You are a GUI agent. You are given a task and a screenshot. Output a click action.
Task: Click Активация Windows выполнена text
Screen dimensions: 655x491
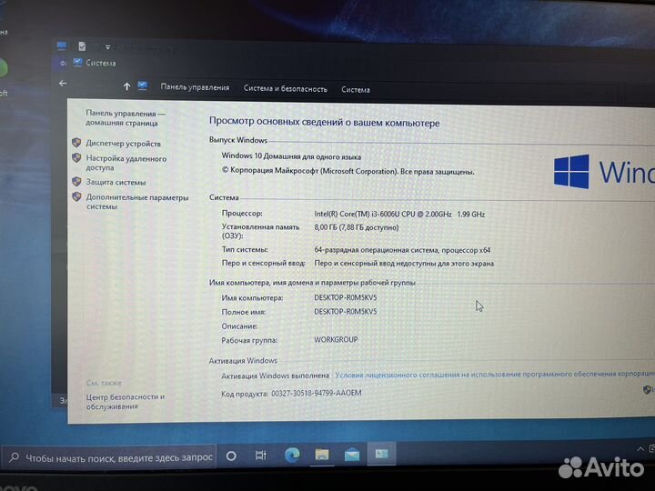click(275, 376)
